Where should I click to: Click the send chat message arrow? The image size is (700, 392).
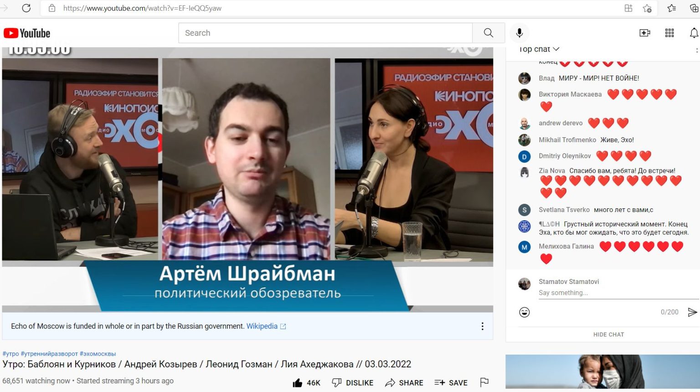[692, 312]
